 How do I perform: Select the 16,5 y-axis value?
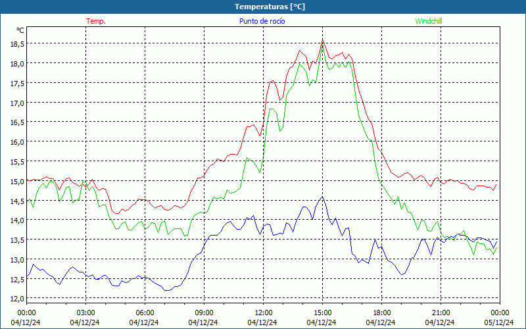coord(17,122)
